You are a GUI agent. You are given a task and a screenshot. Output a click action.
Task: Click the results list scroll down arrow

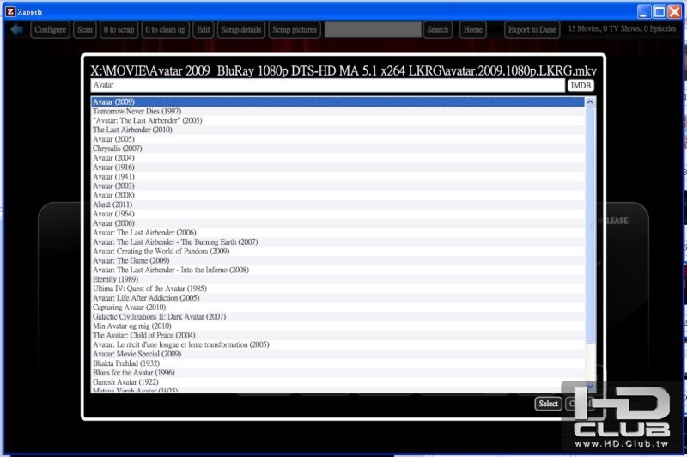pyautogui.click(x=590, y=387)
